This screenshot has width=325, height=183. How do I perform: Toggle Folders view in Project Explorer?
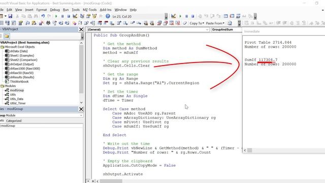pos(7,36)
